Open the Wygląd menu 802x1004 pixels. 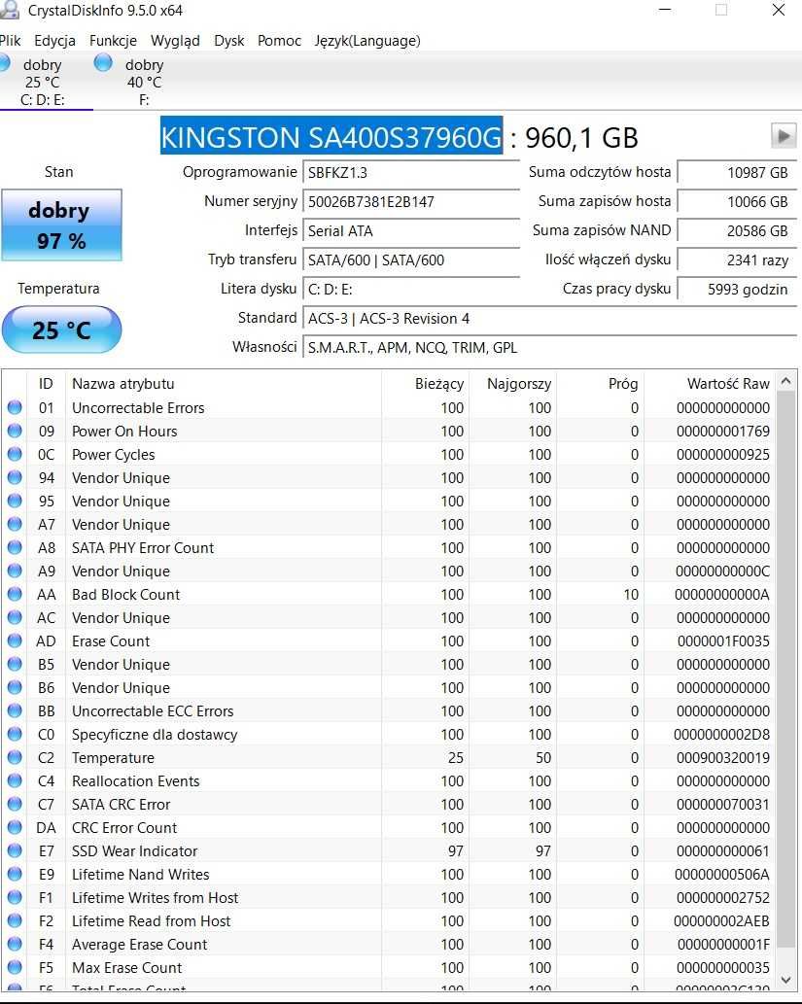tap(175, 41)
